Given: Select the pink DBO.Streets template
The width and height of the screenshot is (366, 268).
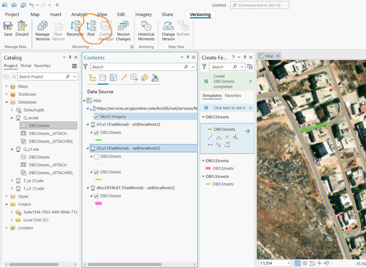Looking at the screenshot, I should 223,168.
